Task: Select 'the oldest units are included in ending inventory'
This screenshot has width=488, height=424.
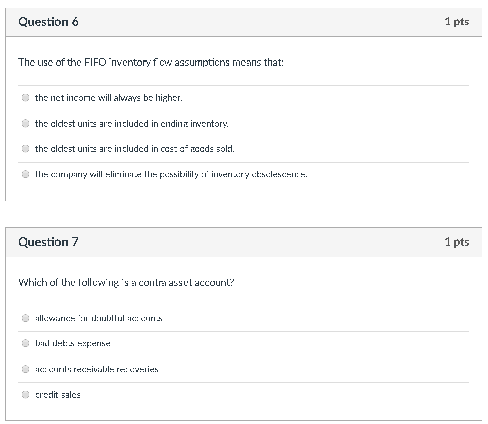Action: point(25,123)
